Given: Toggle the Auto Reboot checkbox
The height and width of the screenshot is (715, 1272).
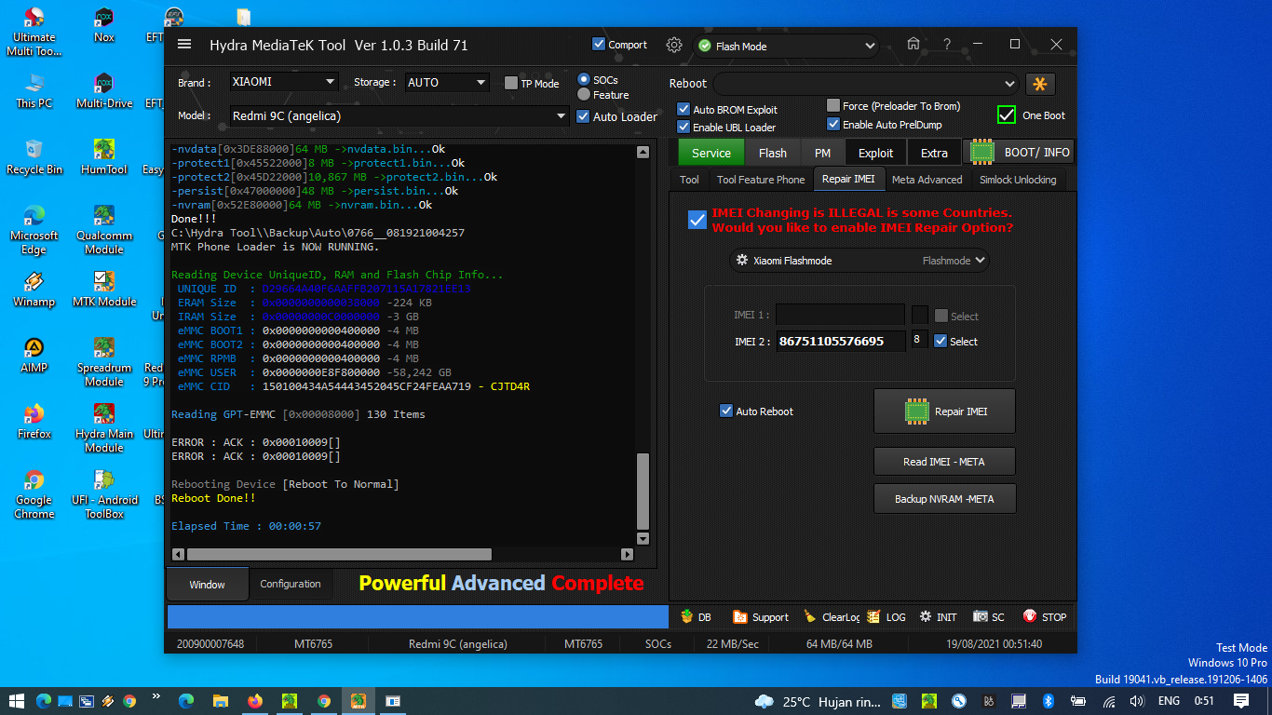Looking at the screenshot, I should click(726, 411).
